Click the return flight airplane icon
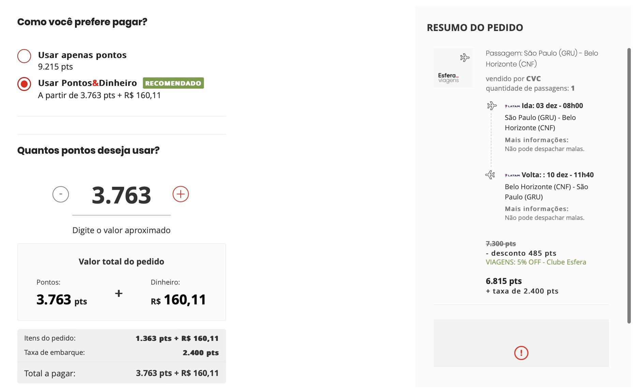The height and width of the screenshot is (392, 639). pyautogui.click(x=490, y=175)
